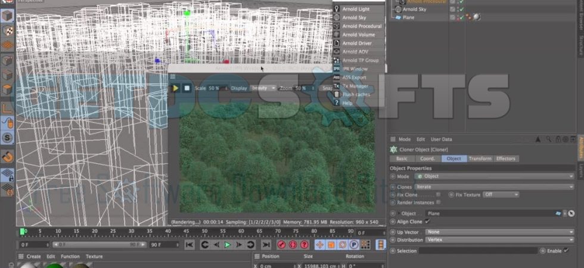Select Make Editable cube icon in left toolbar

coord(7,16)
